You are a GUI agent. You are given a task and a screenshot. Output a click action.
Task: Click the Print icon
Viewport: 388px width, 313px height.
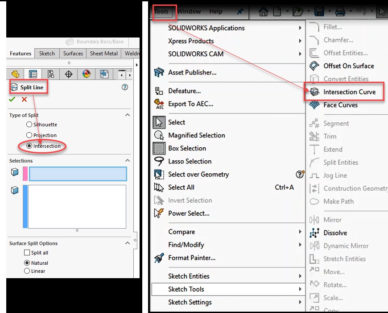340,12
